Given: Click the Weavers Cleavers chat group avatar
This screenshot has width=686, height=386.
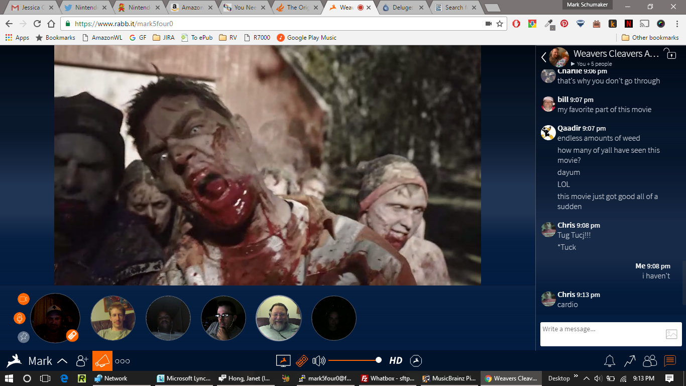Looking at the screenshot, I should 559,57.
